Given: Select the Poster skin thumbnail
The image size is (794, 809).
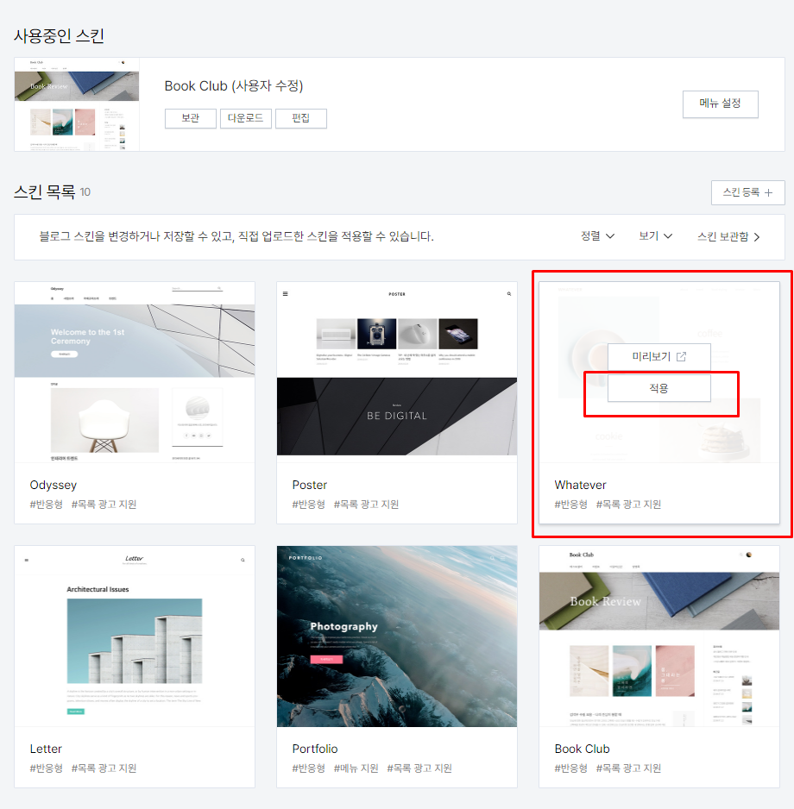Looking at the screenshot, I should point(396,372).
